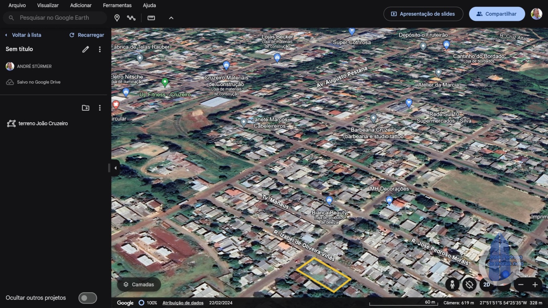Click the Compartilhar button

(x=497, y=14)
